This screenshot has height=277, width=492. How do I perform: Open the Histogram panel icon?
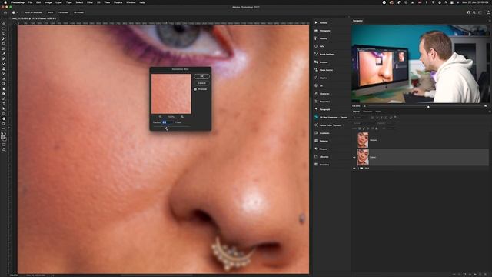click(x=316, y=31)
